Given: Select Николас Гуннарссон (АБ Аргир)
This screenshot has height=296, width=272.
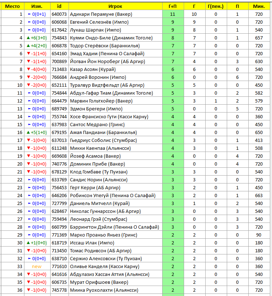Looking at the screenshot, I should point(105,211).
